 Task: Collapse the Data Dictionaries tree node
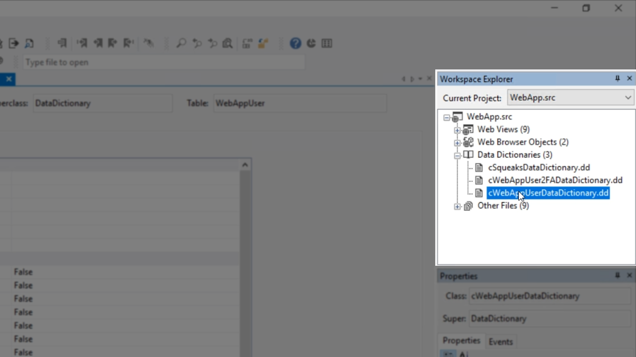pyautogui.click(x=457, y=155)
